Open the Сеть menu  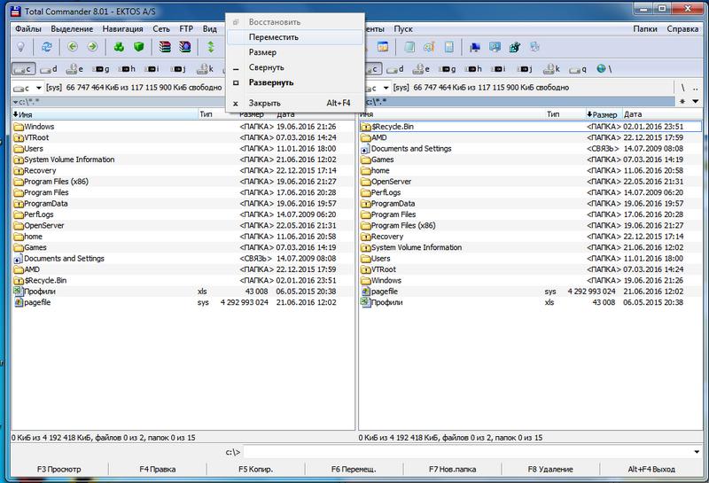point(161,29)
